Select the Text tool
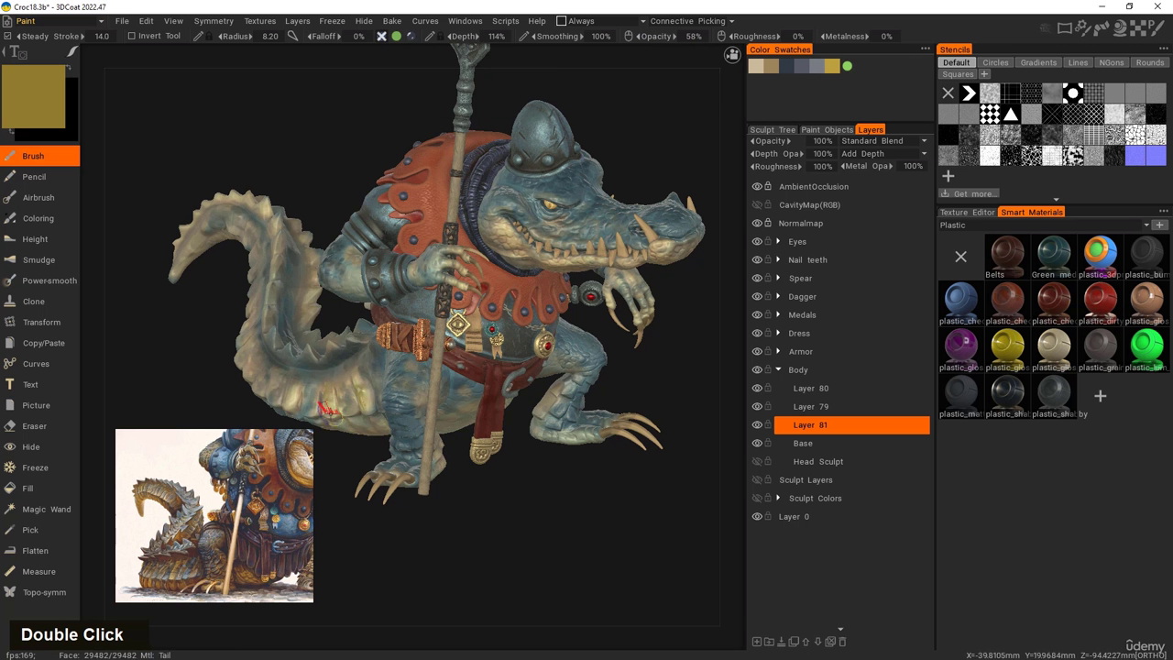Screen dimensions: 1173x660 pyautogui.click(x=39, y=385)
